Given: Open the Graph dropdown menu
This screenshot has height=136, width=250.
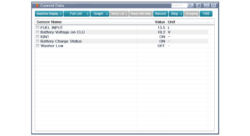Looking at the screenshot, I should click(100, 14).
